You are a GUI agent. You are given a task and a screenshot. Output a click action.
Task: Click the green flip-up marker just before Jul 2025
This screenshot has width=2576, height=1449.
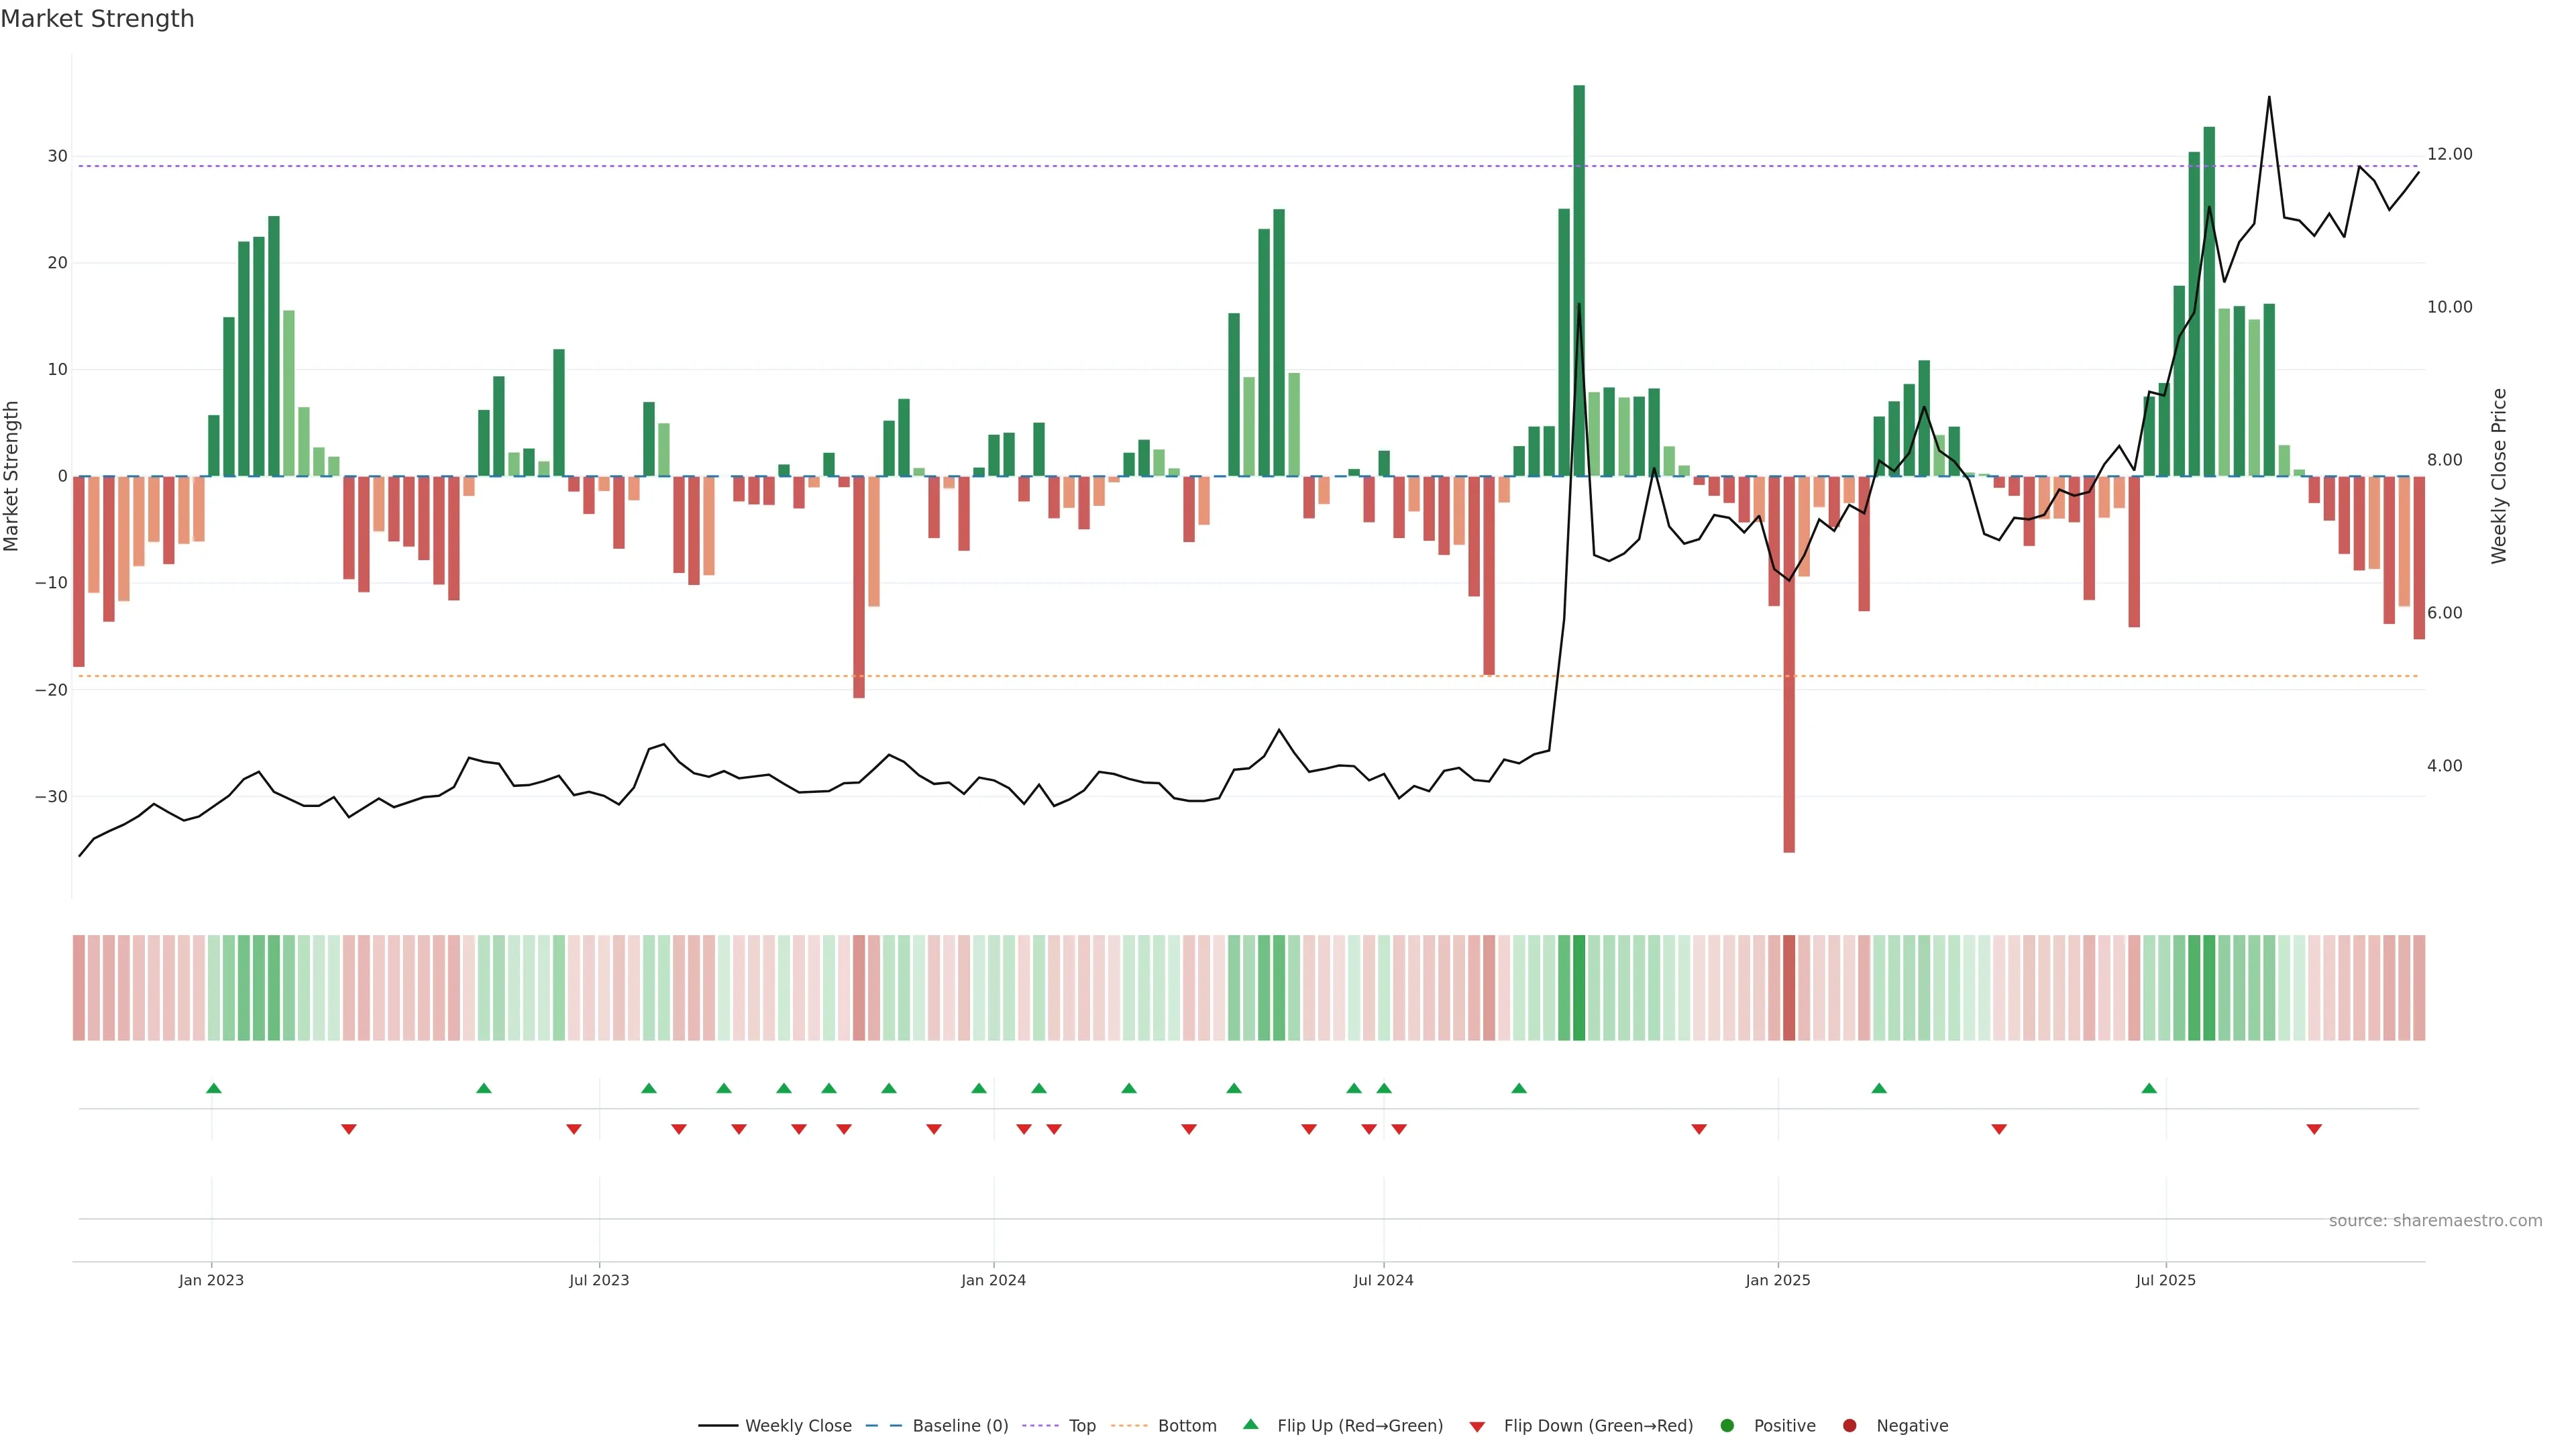tap(2149, 1088)
